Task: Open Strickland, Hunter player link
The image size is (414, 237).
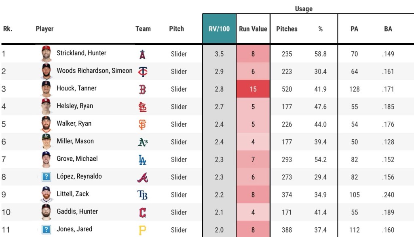Action: pyautogui.click(x=81, y=53)
